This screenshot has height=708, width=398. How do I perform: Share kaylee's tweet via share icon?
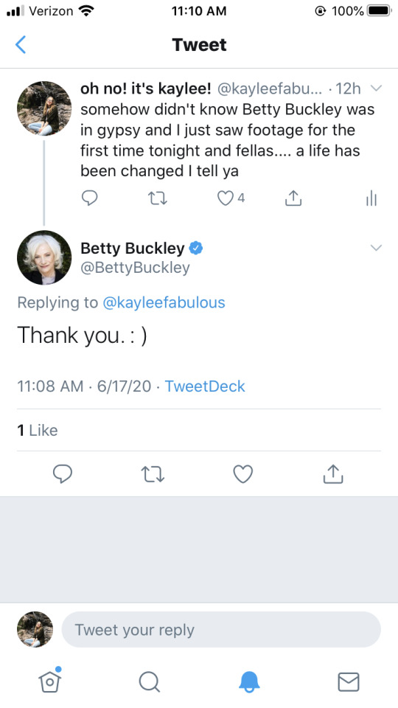tap(293, 198)
